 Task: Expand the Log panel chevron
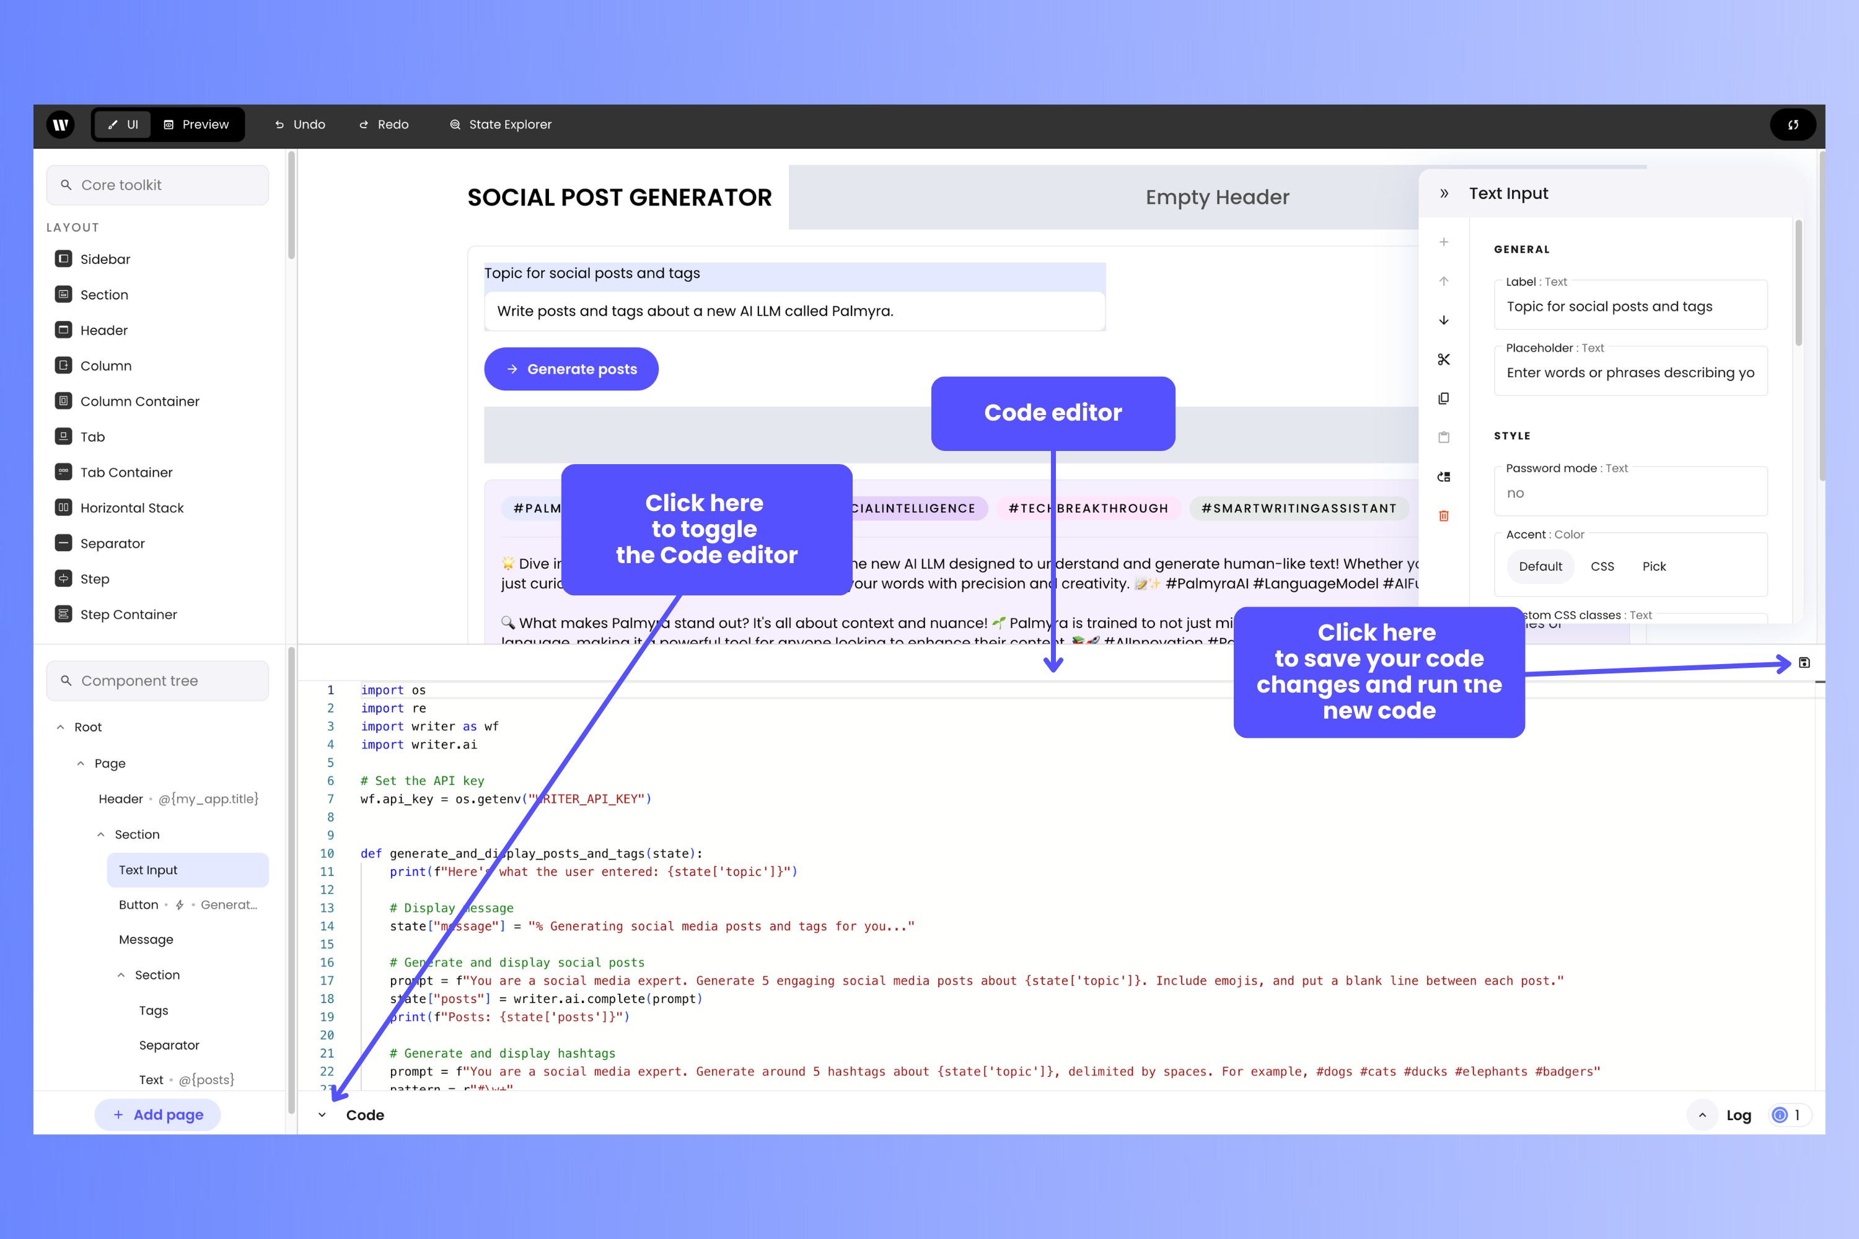coord(1702,1115)
